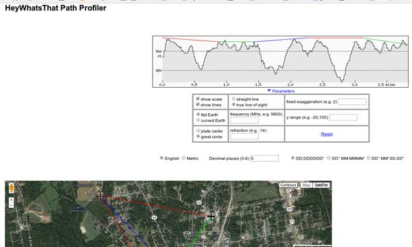Select true line of sight option
Image resolution: width=412 pixels, height=247 pixels.
pyautogui.click(x=233, y=104)
